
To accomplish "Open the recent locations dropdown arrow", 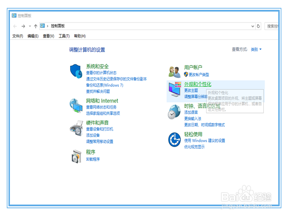I will (x=30, y=26).
